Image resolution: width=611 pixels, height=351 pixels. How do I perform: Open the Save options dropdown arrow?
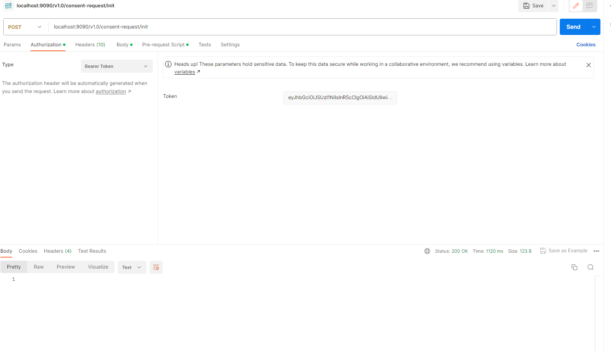click(x=554, y=6)
